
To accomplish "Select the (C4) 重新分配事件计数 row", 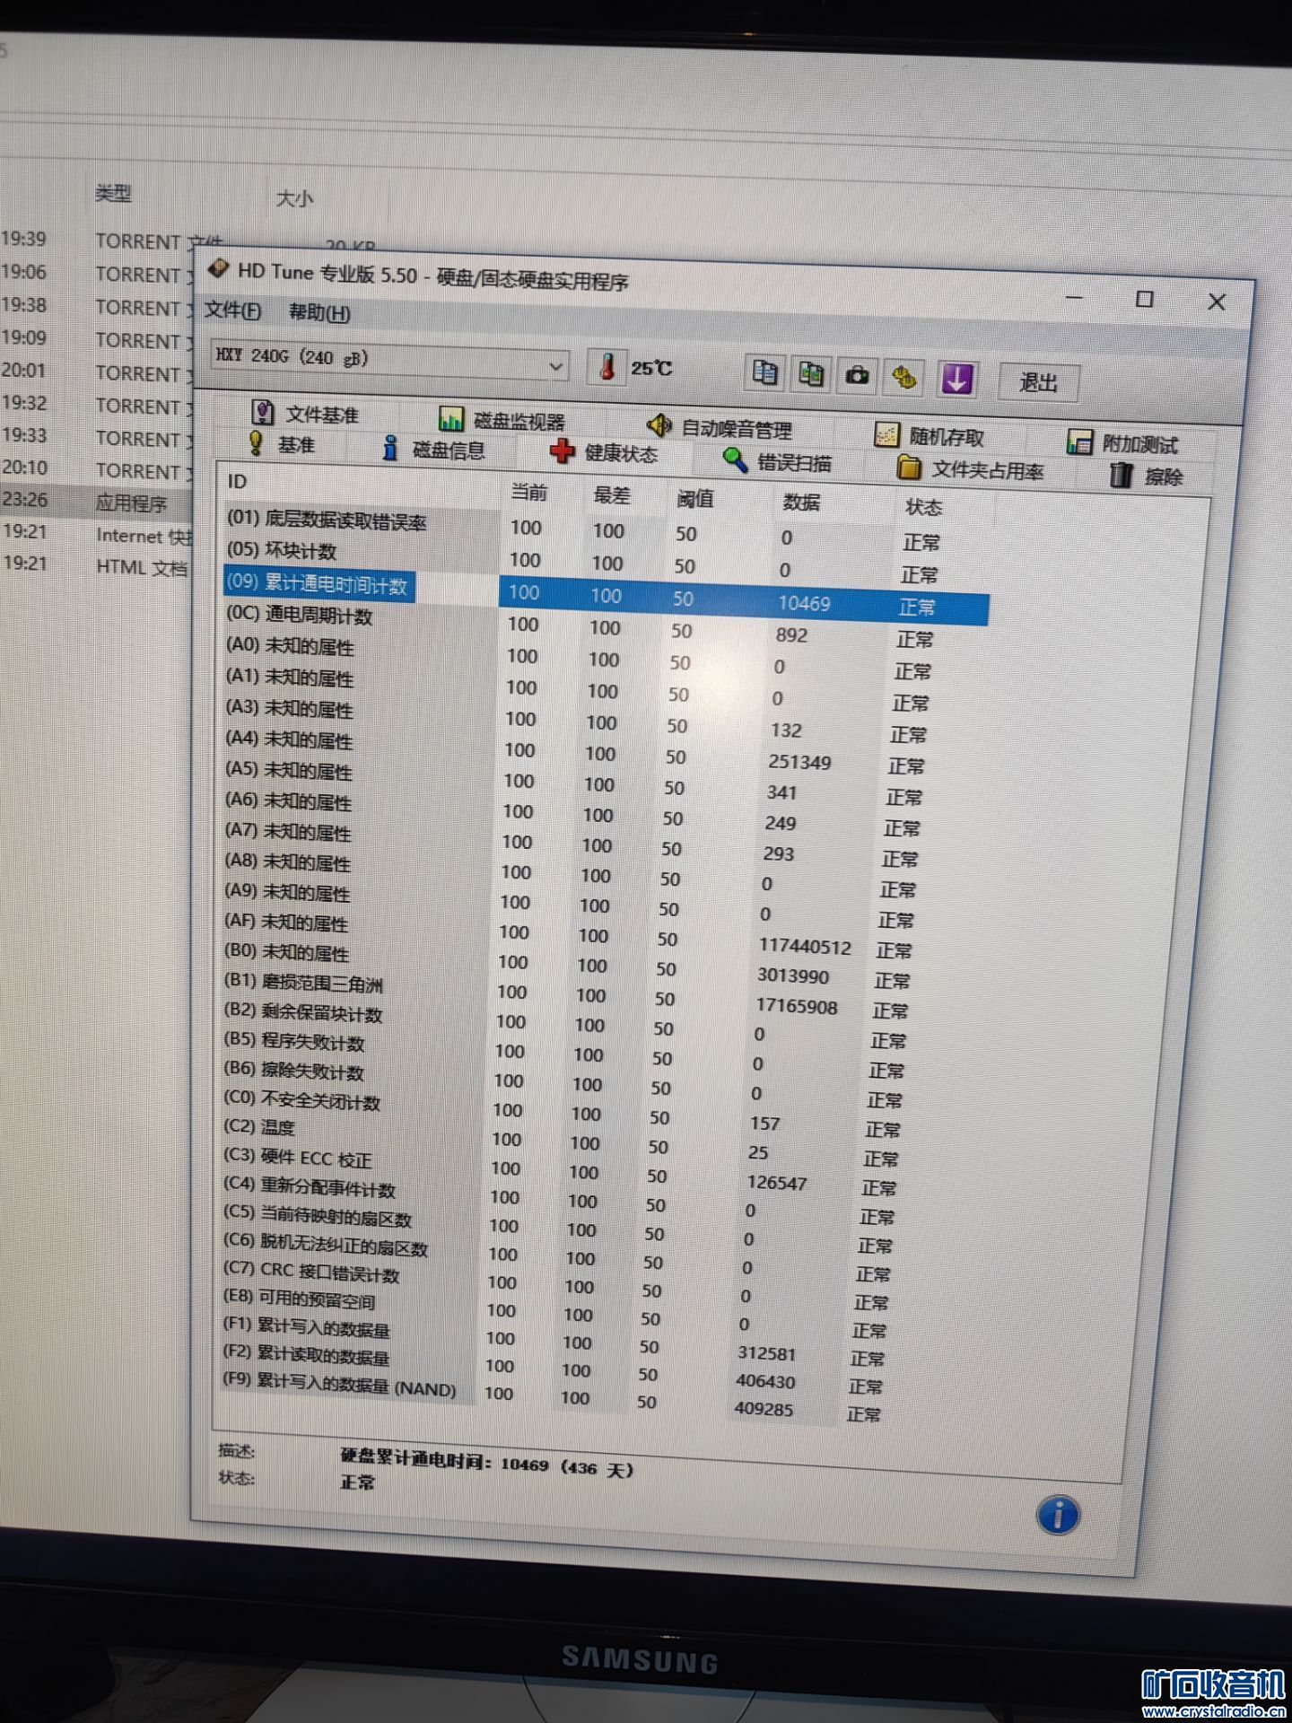I will tap(560, 1199).
